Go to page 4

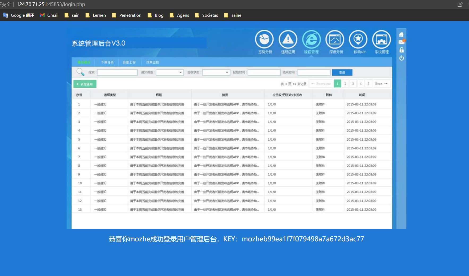point(361,84)
